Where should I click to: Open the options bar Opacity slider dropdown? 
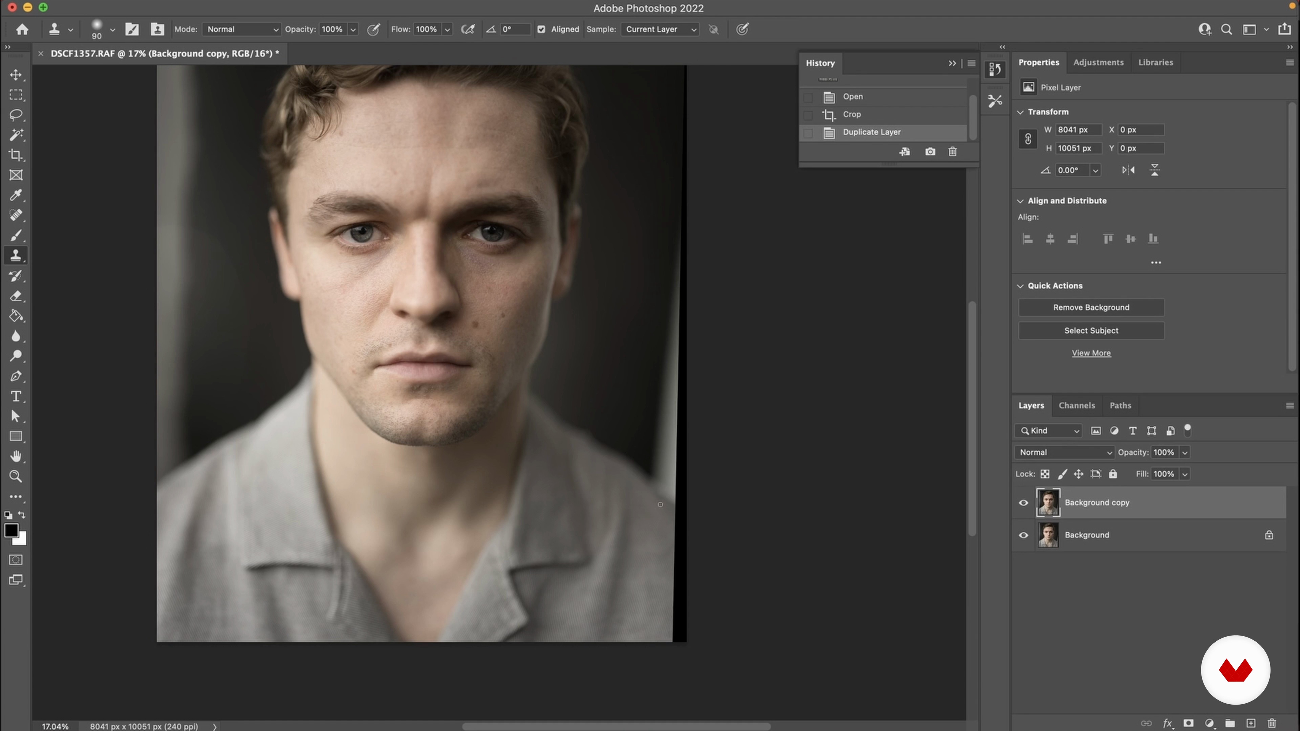tap(353, 29)
